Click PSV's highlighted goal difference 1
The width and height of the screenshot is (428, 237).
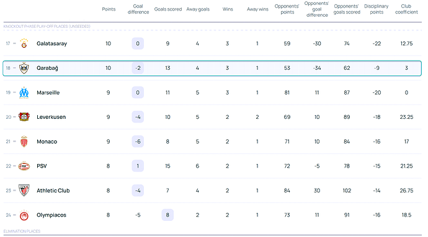(x=138, y=166)
